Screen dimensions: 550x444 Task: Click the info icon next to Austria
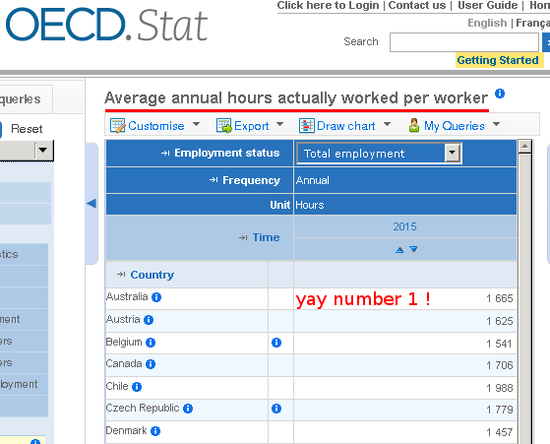click(x=149, y=320)
